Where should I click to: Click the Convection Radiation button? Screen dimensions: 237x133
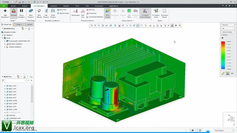(95, 17)
